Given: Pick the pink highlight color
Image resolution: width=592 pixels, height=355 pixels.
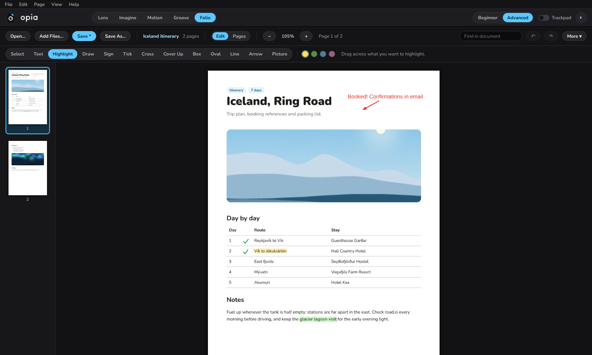Looking at the screenshot, I should pos(332,54).
